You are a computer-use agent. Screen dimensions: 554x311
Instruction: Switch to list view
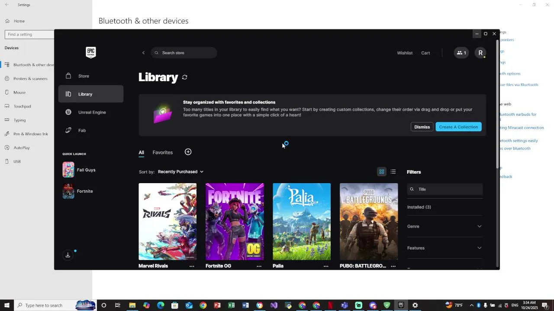pos(393,172)
